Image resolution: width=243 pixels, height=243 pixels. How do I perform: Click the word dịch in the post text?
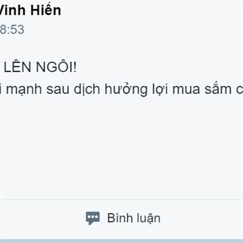tap(87, 90)
